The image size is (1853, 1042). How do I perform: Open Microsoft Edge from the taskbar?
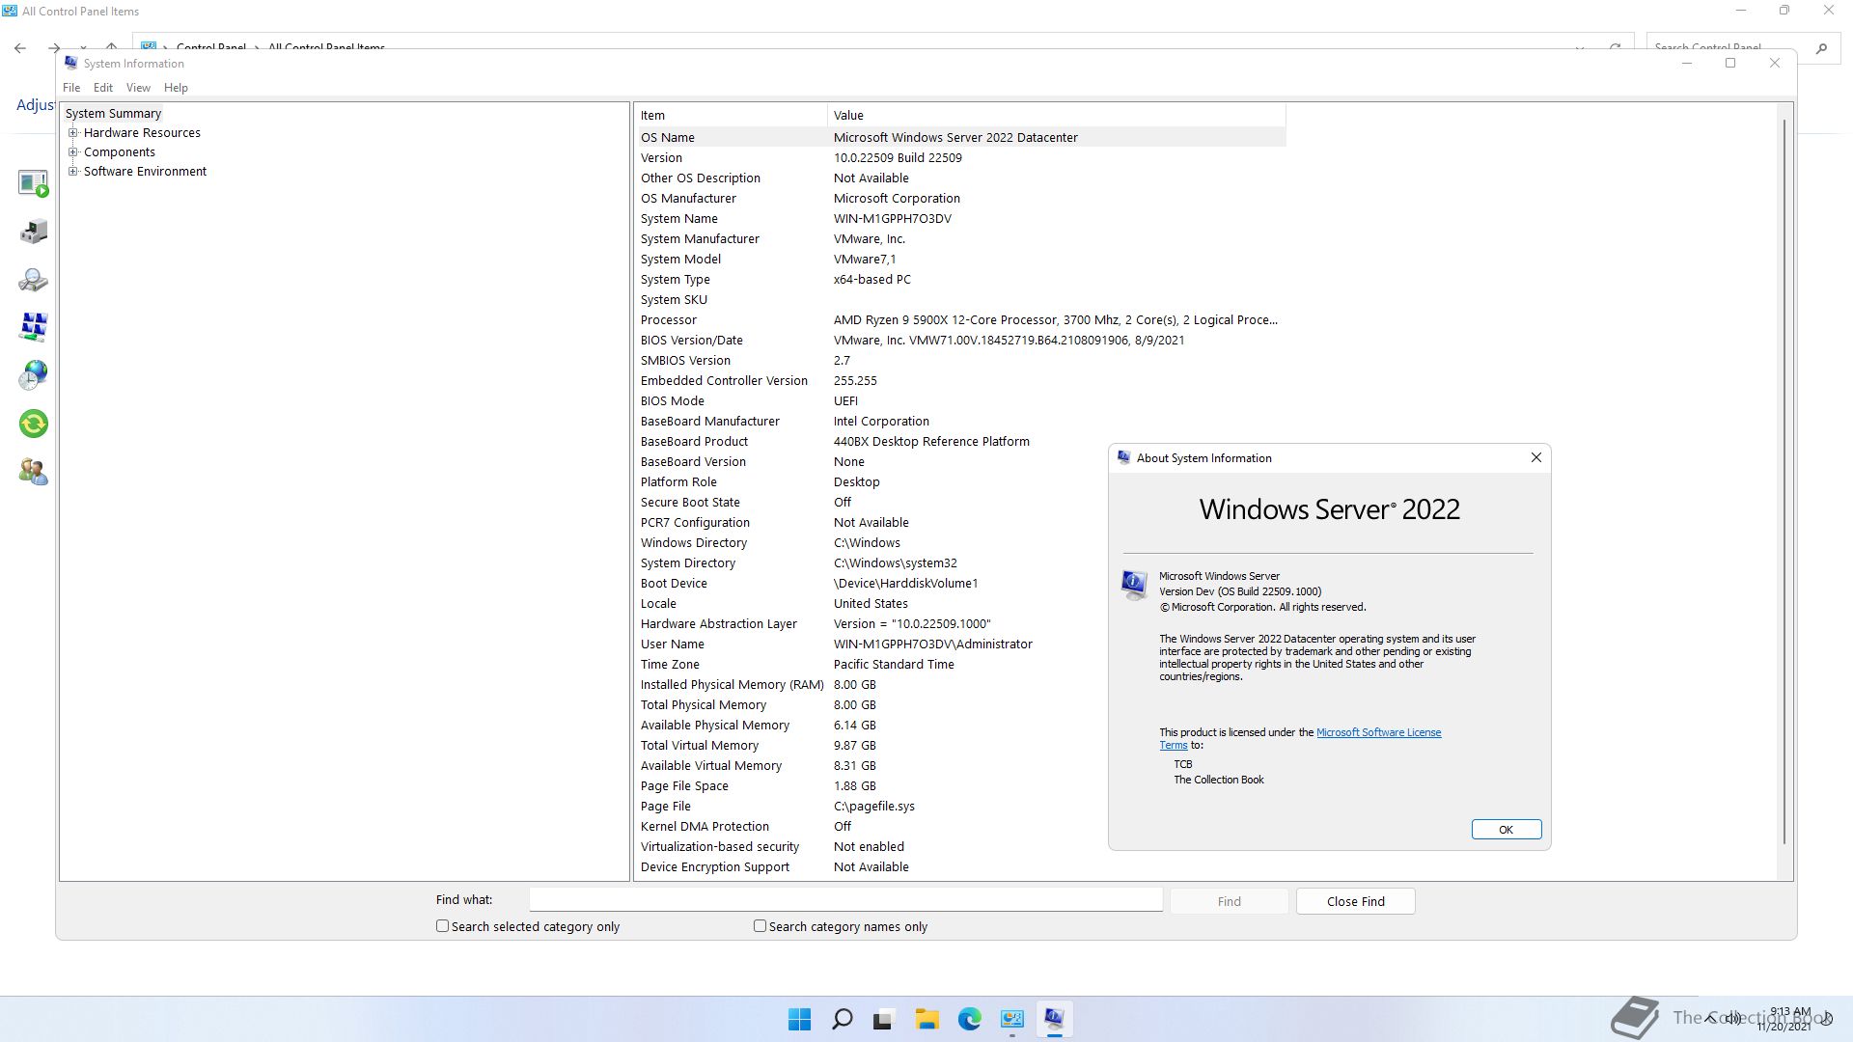969,1019
